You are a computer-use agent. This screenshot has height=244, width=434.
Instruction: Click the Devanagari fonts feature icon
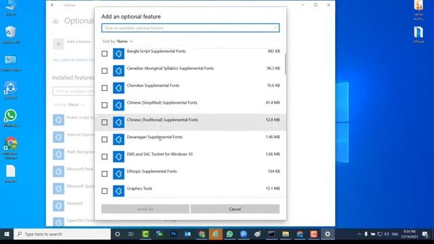(119, 140)
